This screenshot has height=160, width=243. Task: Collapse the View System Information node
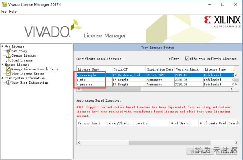[2, 78]
